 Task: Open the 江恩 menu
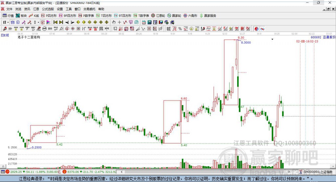[36, 9]
